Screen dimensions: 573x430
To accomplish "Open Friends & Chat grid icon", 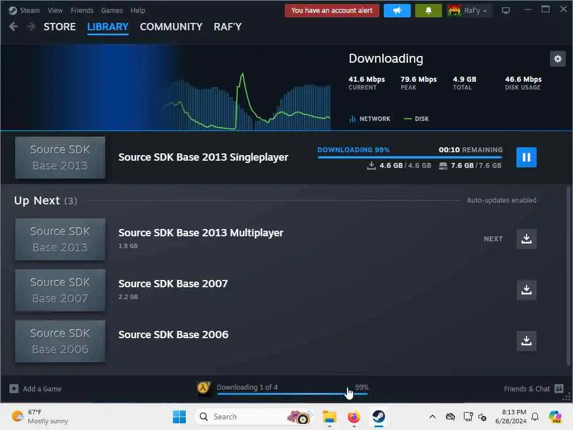I will (559, 389).
